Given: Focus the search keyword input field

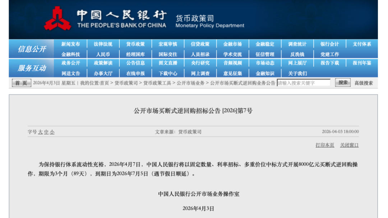Looking at the screenshot, I should 304,83.
